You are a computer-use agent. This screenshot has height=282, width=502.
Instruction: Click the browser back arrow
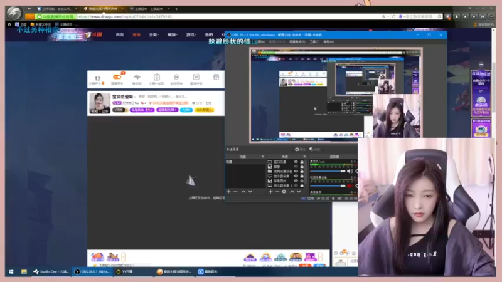[x=29, y=9]
